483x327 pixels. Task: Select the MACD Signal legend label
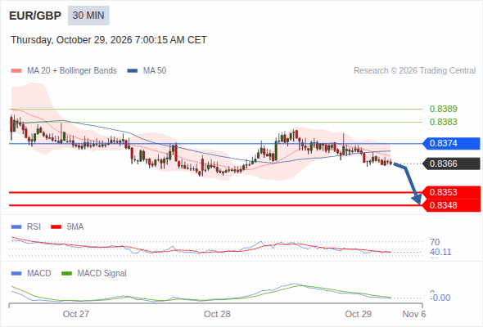(102, 274)
